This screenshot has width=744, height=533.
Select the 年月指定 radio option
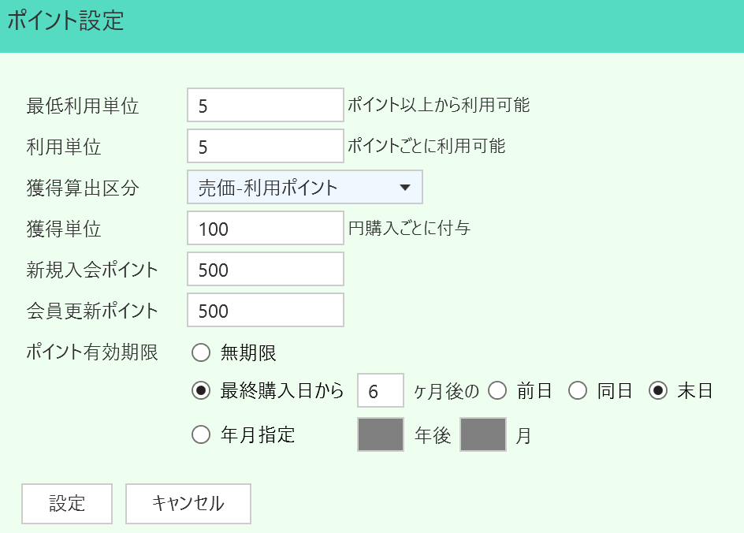pos(202,434)
